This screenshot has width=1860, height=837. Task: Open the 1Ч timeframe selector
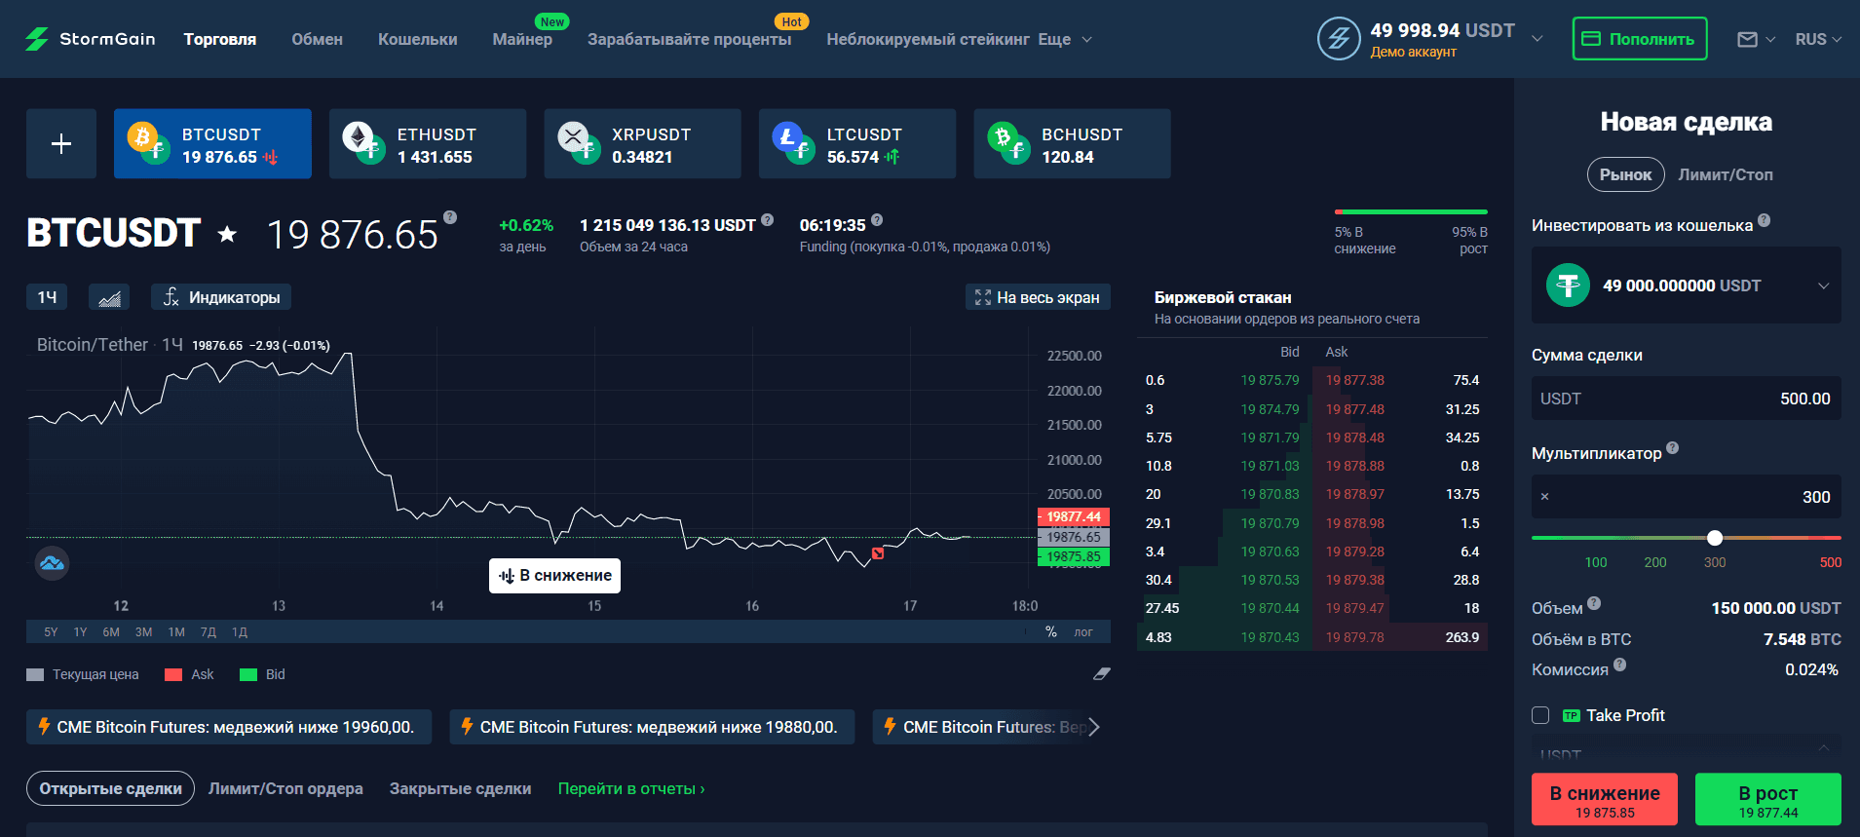point(47,297)
